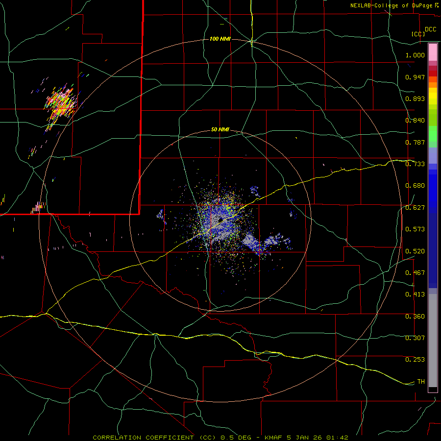Select the 0.467 scale value
This screenshot has width=441, height=441.
pos(415,273)
